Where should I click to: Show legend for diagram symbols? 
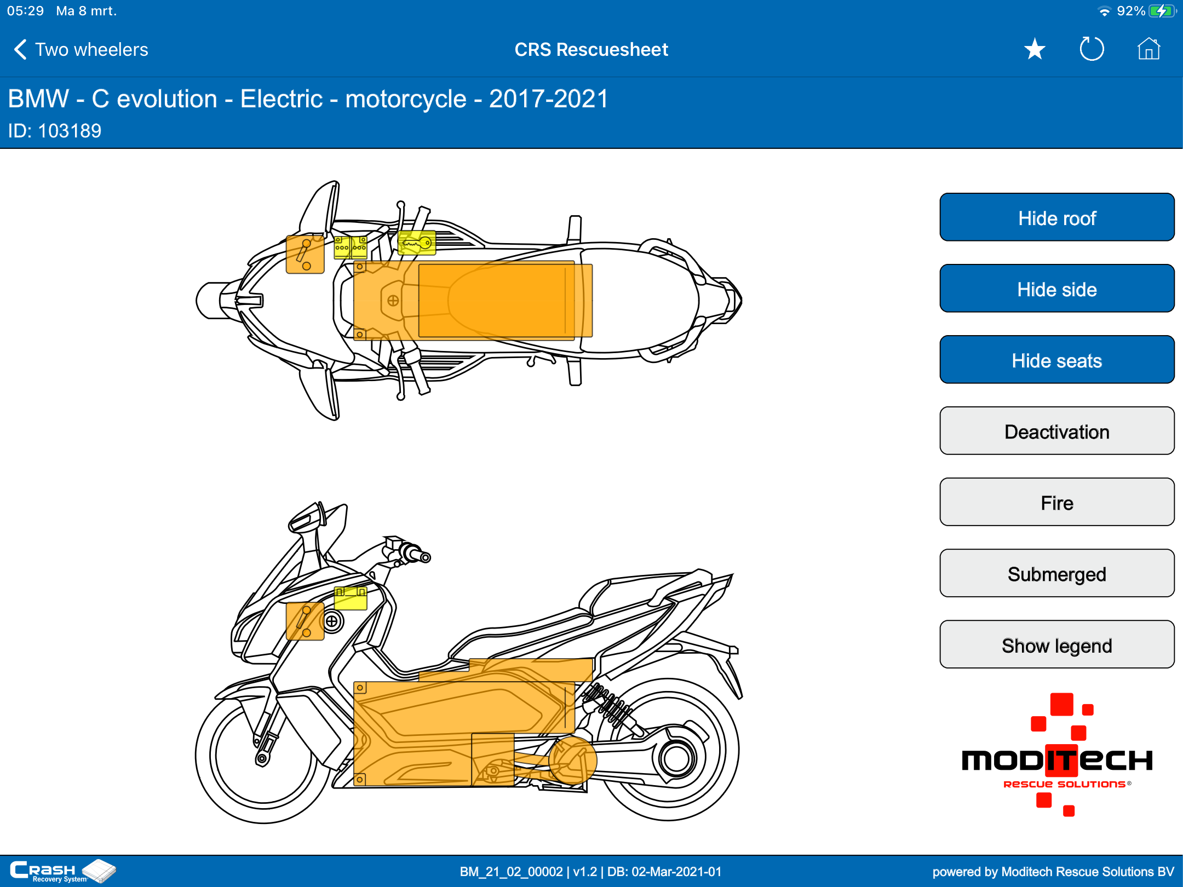pos(1057,644)
